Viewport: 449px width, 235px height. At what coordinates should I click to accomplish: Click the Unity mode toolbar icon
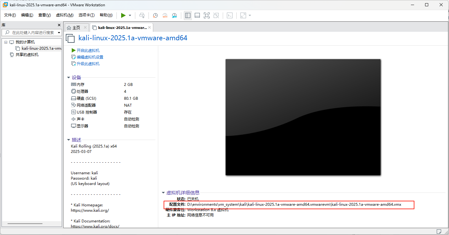click(x=216, y=15)
